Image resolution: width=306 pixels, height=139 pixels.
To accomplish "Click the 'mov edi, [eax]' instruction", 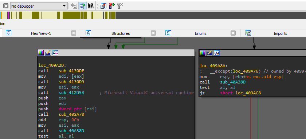I will pos(61,76).
